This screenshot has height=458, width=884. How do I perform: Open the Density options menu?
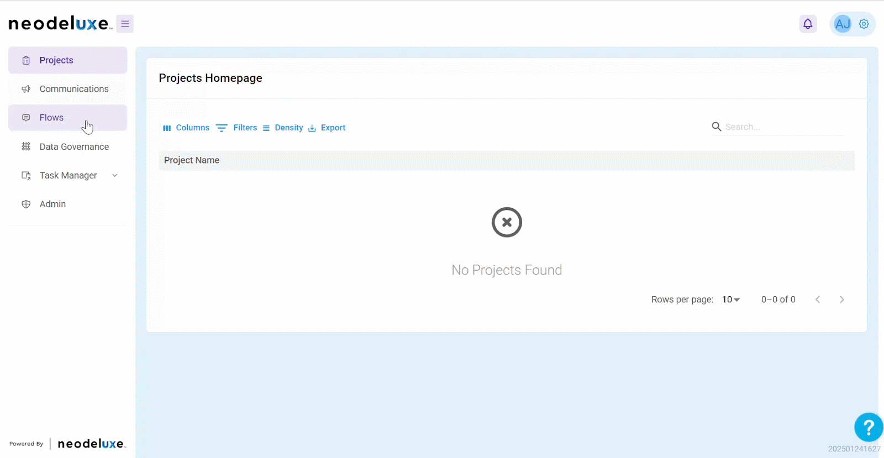283,128
